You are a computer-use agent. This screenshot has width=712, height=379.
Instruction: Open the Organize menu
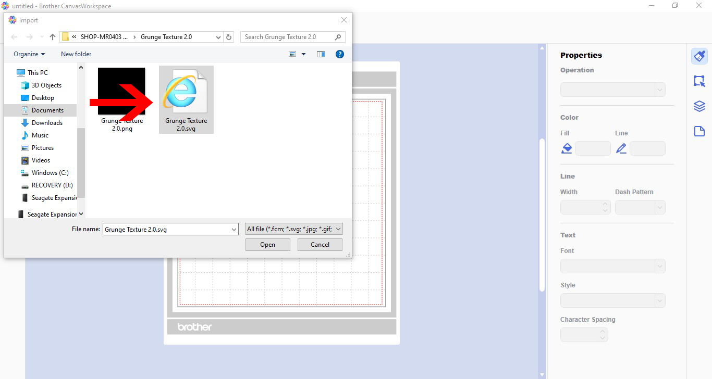[x=28, y=54]
